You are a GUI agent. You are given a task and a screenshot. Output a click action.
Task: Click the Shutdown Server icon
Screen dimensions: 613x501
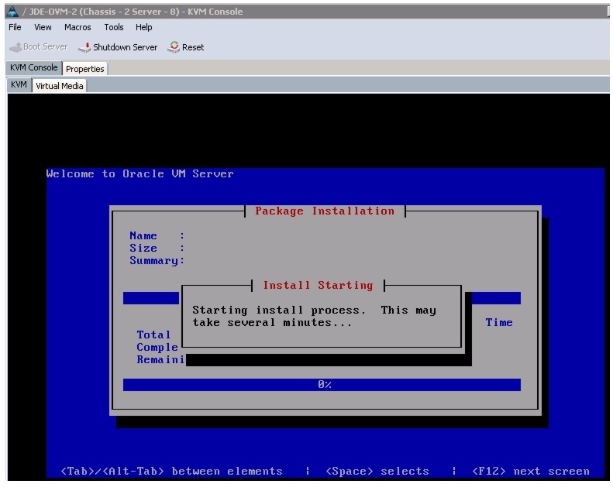[84, 47]
